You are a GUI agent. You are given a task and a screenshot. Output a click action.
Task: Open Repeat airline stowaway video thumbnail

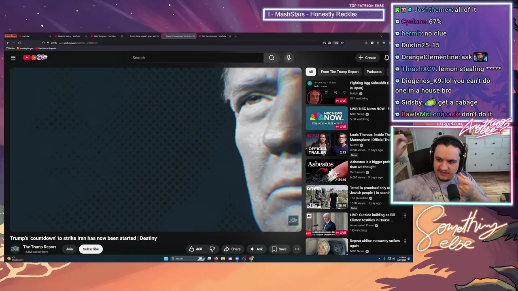tap(327, 247)
